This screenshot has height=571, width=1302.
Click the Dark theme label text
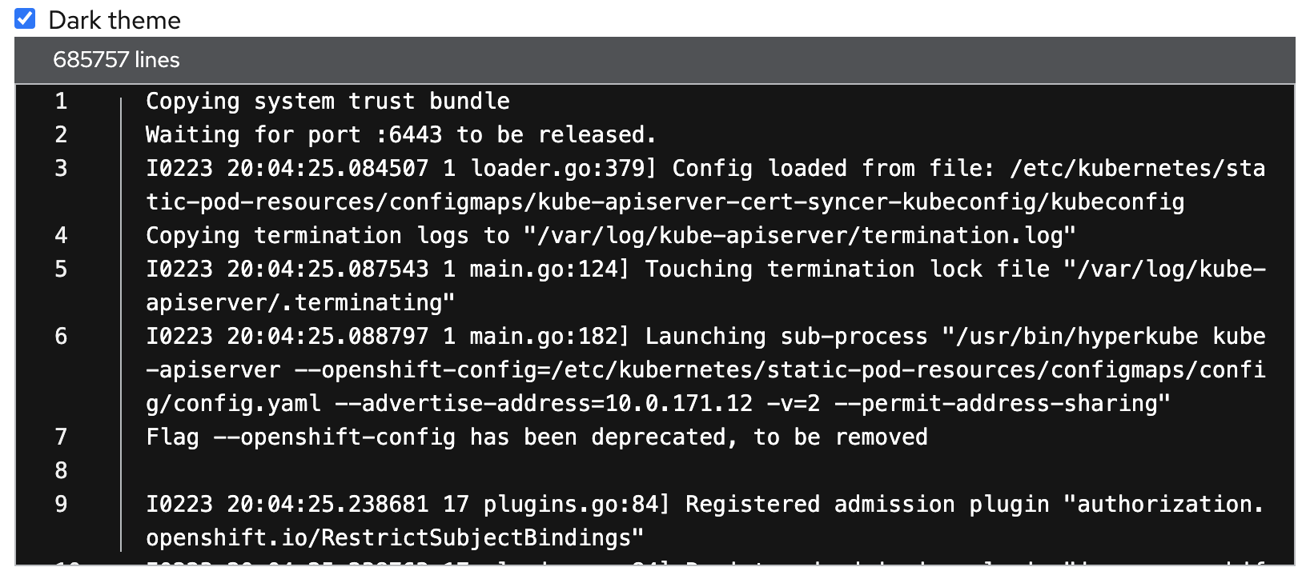[x=114, y=19]
